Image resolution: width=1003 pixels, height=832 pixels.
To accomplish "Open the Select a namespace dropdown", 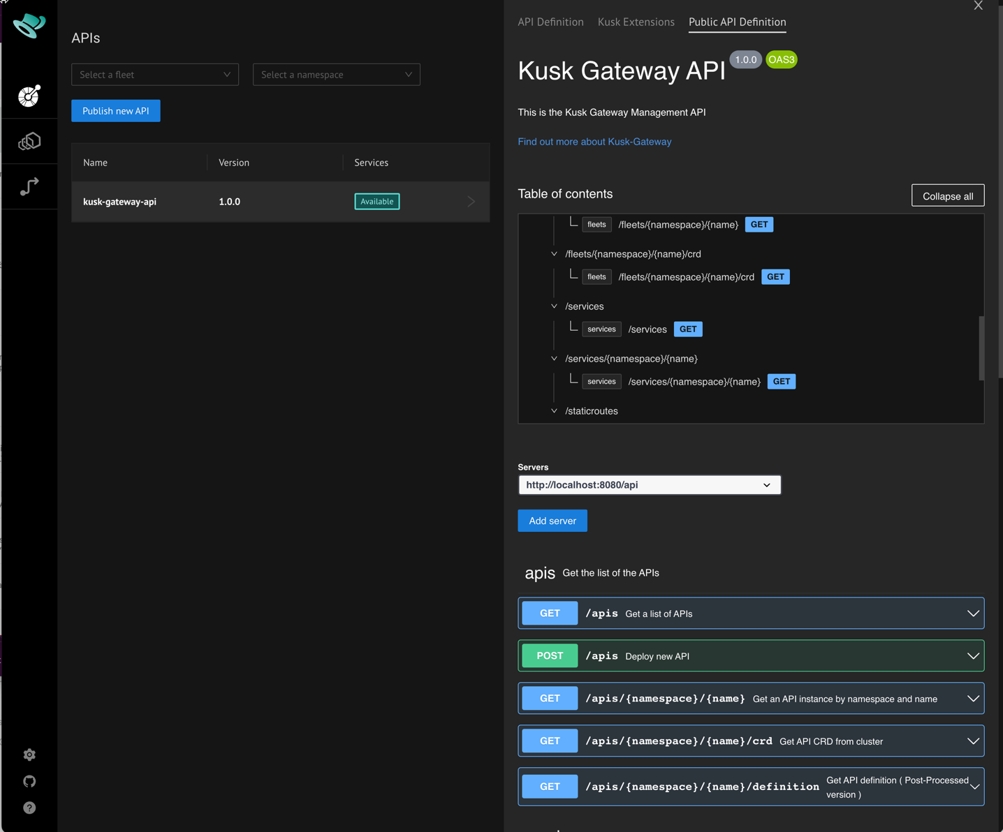I will point(337,75).
